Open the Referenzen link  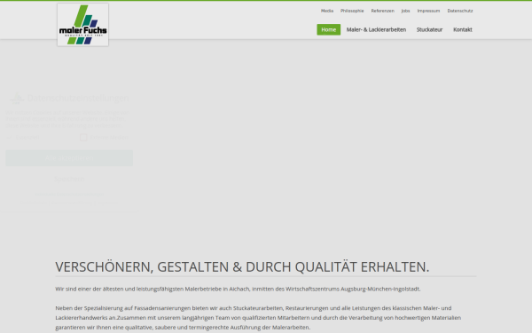pyautogui.click(x=382, y=11)
